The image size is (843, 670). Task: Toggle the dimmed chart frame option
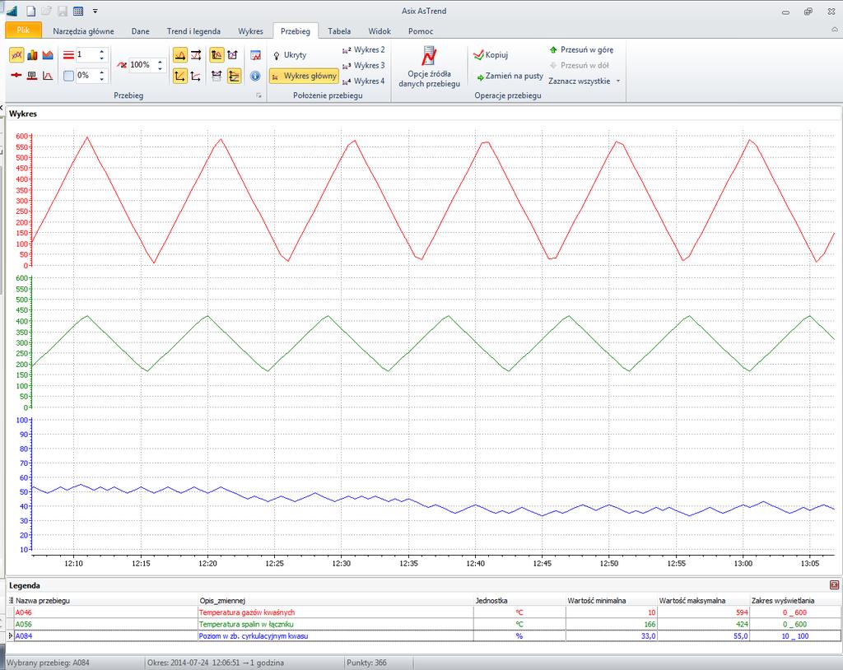[x=217, y=76]
